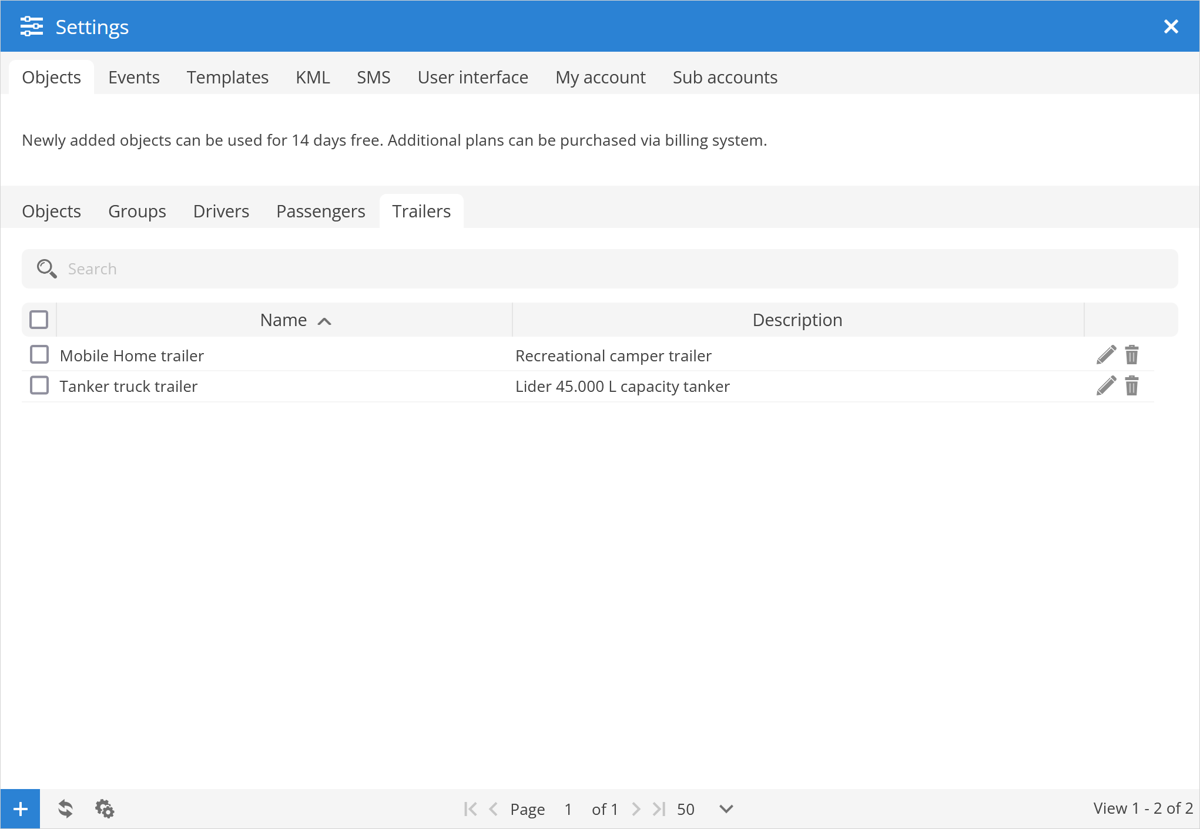Sort by Description column header
This screenshot has height=829, width=1200.
797,320
